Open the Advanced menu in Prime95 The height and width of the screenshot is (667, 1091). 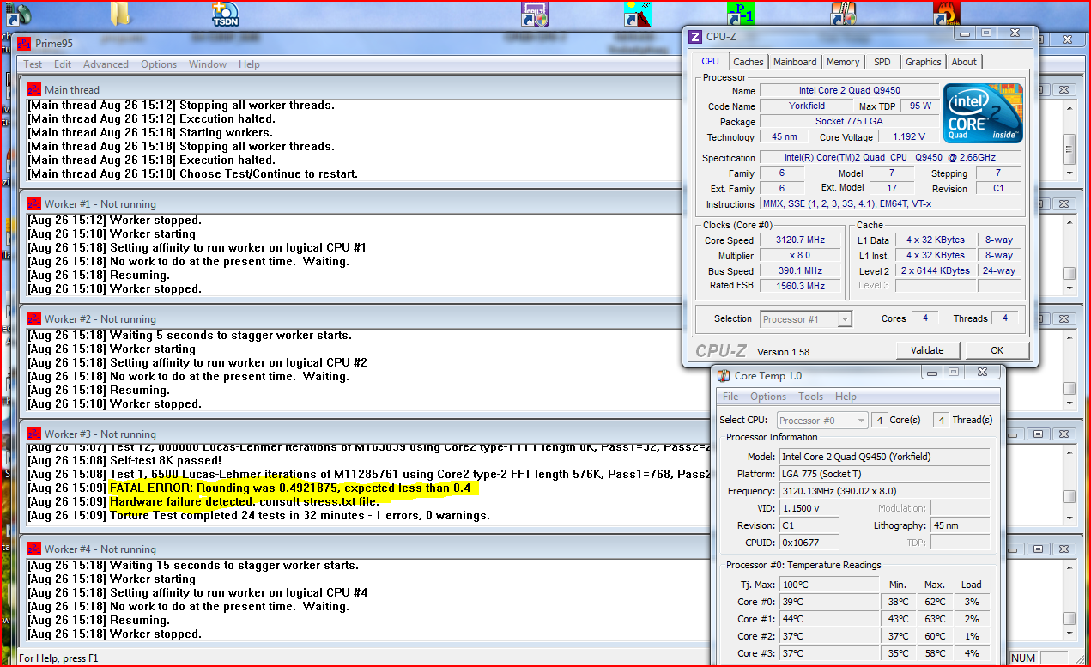106,64
